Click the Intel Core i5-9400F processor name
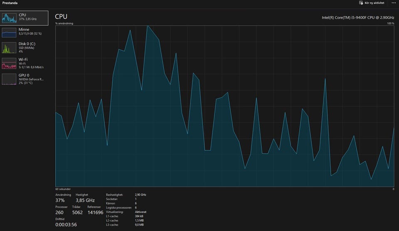 point(358,17)
